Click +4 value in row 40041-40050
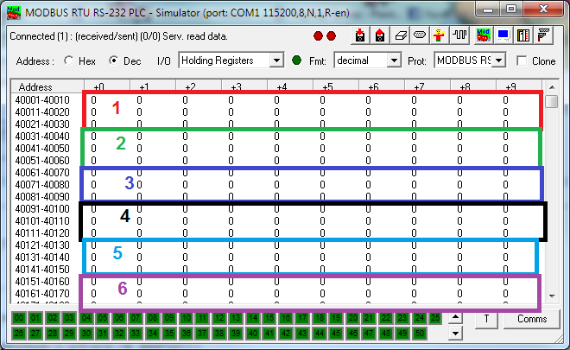This screenshot has width=570, height=350. pyautogui.click(x=276, y=149)
